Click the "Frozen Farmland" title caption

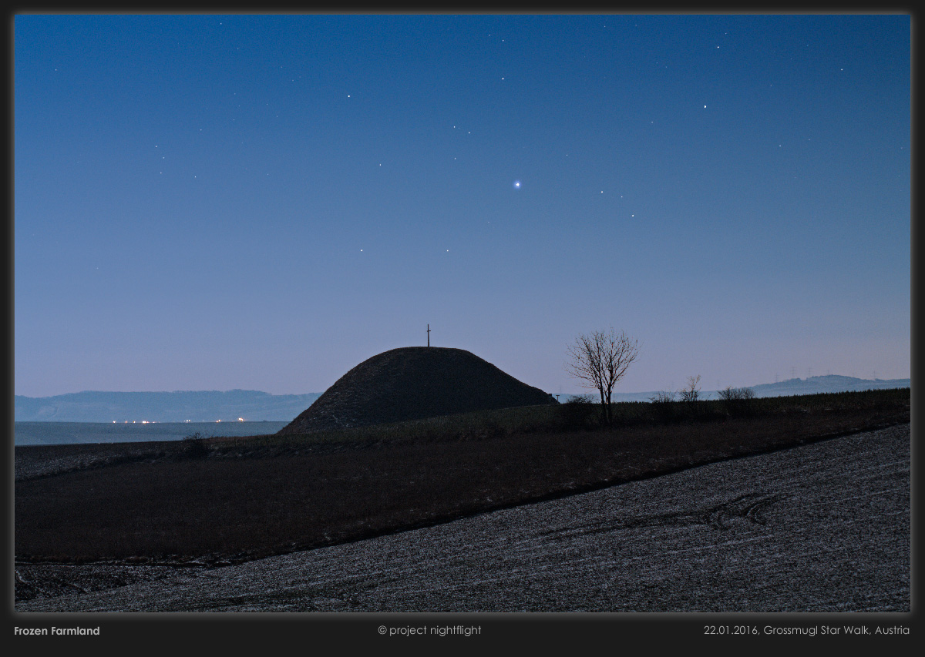[57, 631]
